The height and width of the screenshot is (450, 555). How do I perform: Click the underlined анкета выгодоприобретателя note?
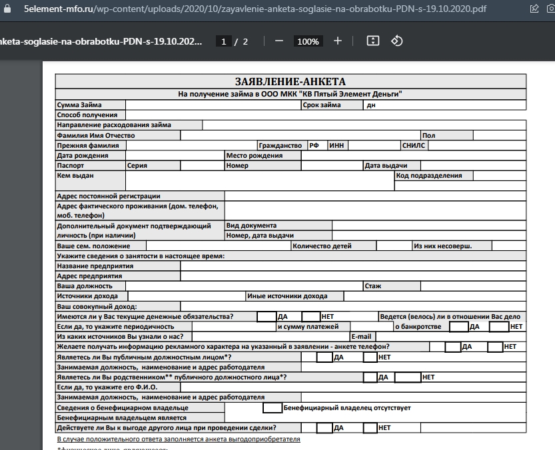coord(179,439)
